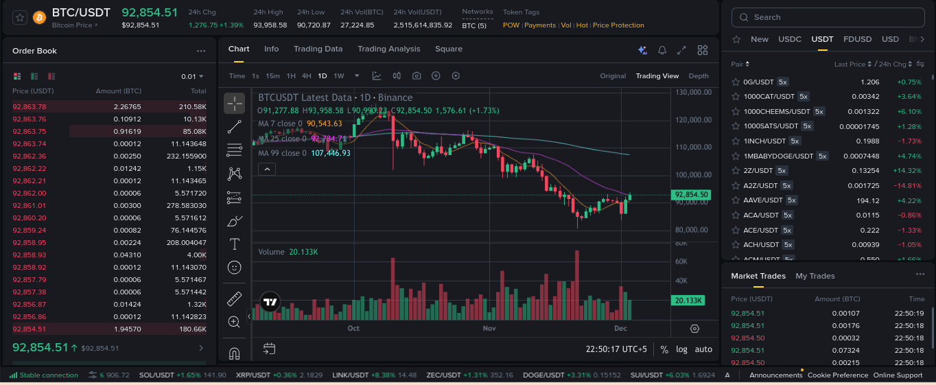The width and height of the screenshot is (936, 385).
Task: Collapse the MA indicator legend
Action: pyautogui.click(x=268, y=169)
